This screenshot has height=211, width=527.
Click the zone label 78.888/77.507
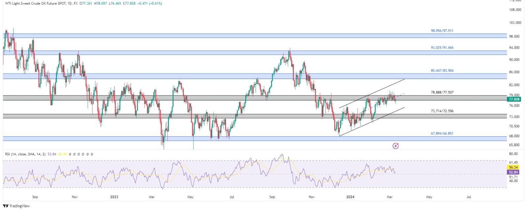(442, 92)
